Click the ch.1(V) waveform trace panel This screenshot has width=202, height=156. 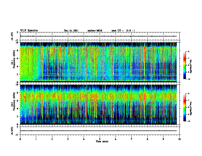pos(100,36)
